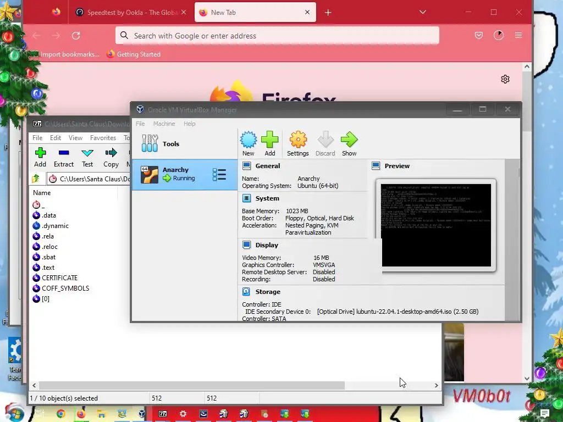Open a new Firefox tab with plus

[x=328, y=13]
